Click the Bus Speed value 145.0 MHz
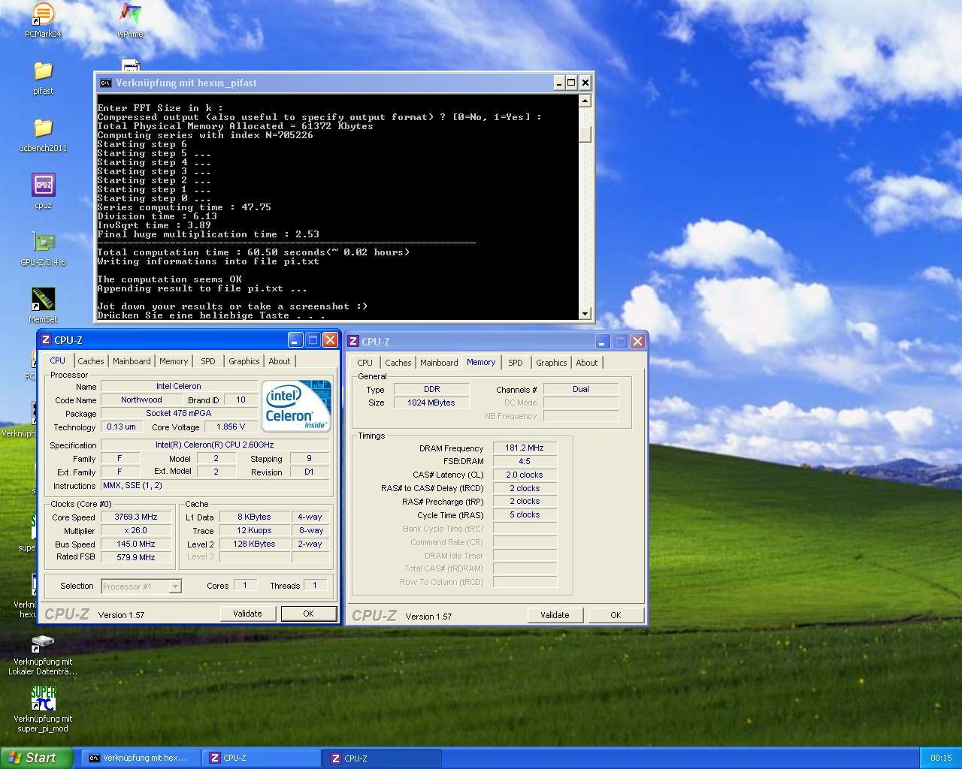Image resolution: width=962 pixels, height=769 pixels. coord(135,544)
